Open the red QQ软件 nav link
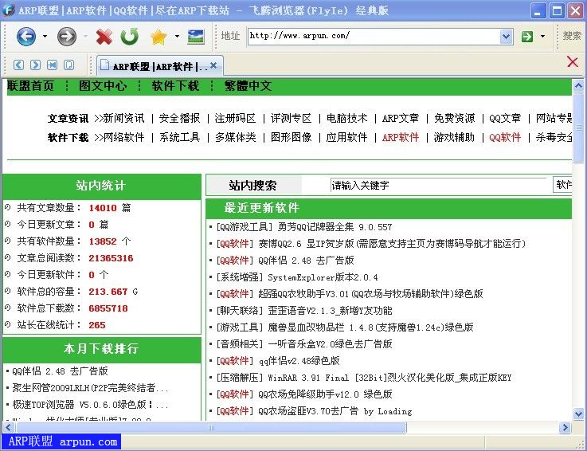587x451 pixels. 505,138
